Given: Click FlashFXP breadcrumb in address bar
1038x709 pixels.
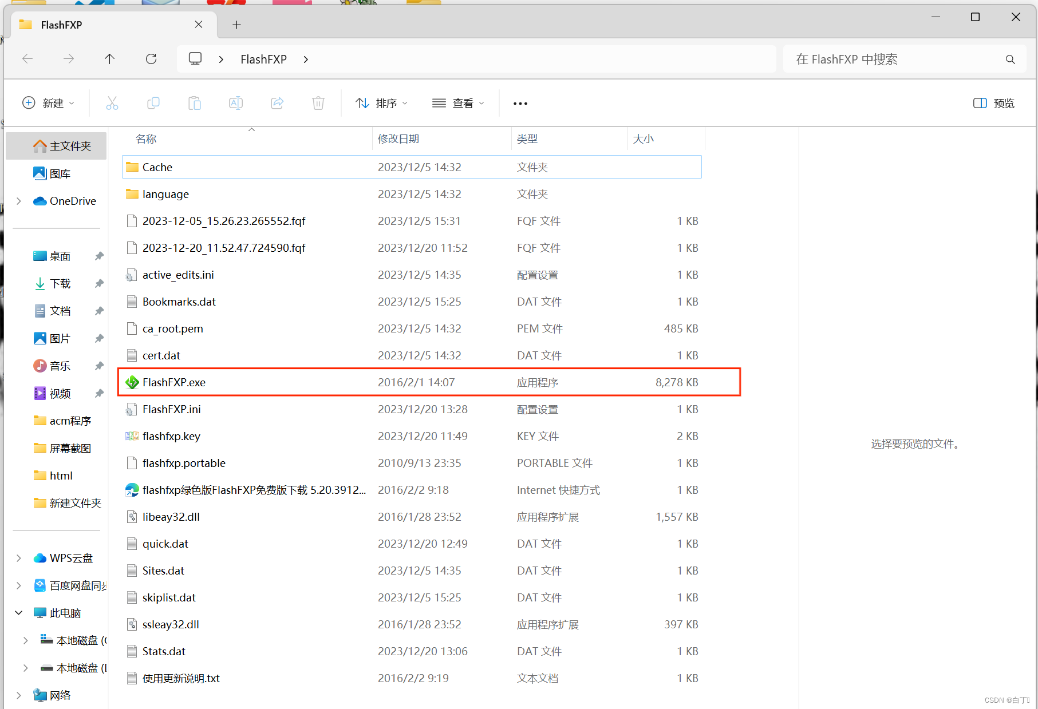Looking at the screenshot, I should [263, 60].
